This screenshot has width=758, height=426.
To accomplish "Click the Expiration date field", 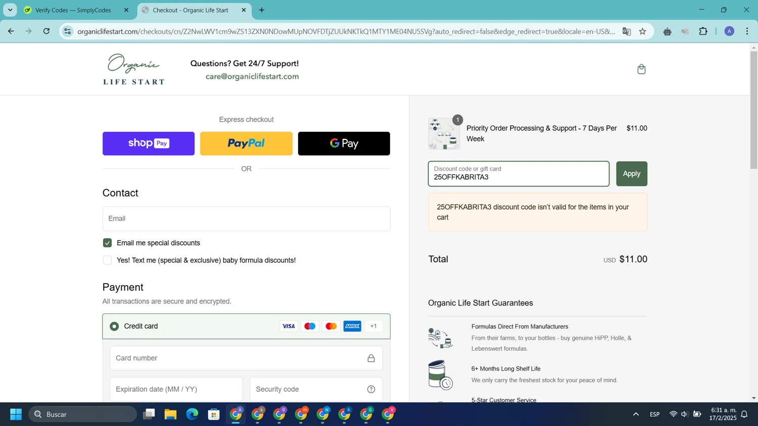I will tap(176, 389).
